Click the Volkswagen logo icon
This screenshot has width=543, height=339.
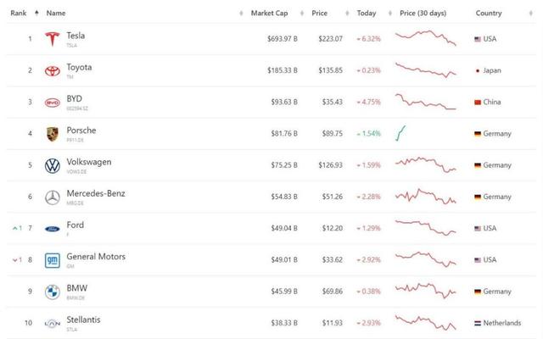[x=52, y=165]
